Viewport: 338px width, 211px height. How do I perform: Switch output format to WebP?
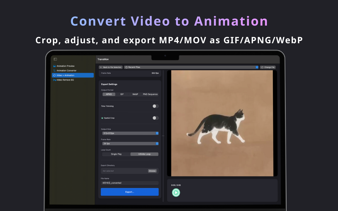(x=135, y=94)
